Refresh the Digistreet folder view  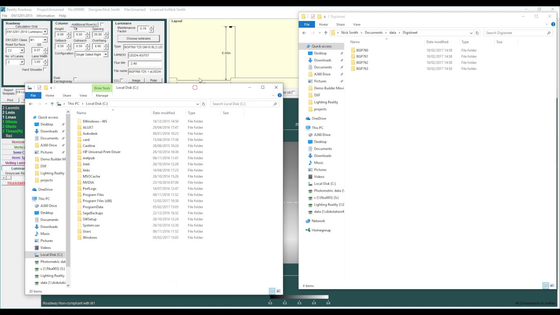click(x=477, y=33)
